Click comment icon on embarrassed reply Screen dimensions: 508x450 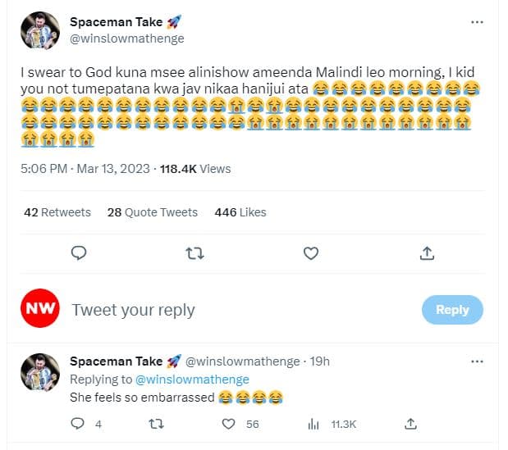[x=79, y=424]
